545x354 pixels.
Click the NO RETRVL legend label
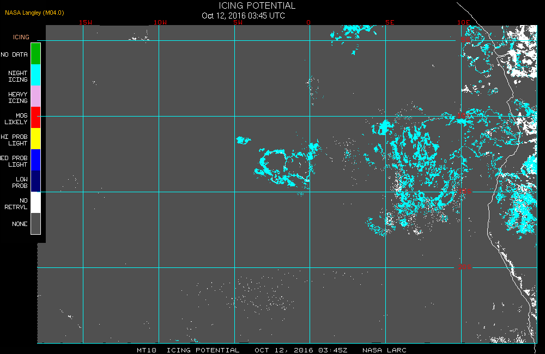(x=16, y=204)
